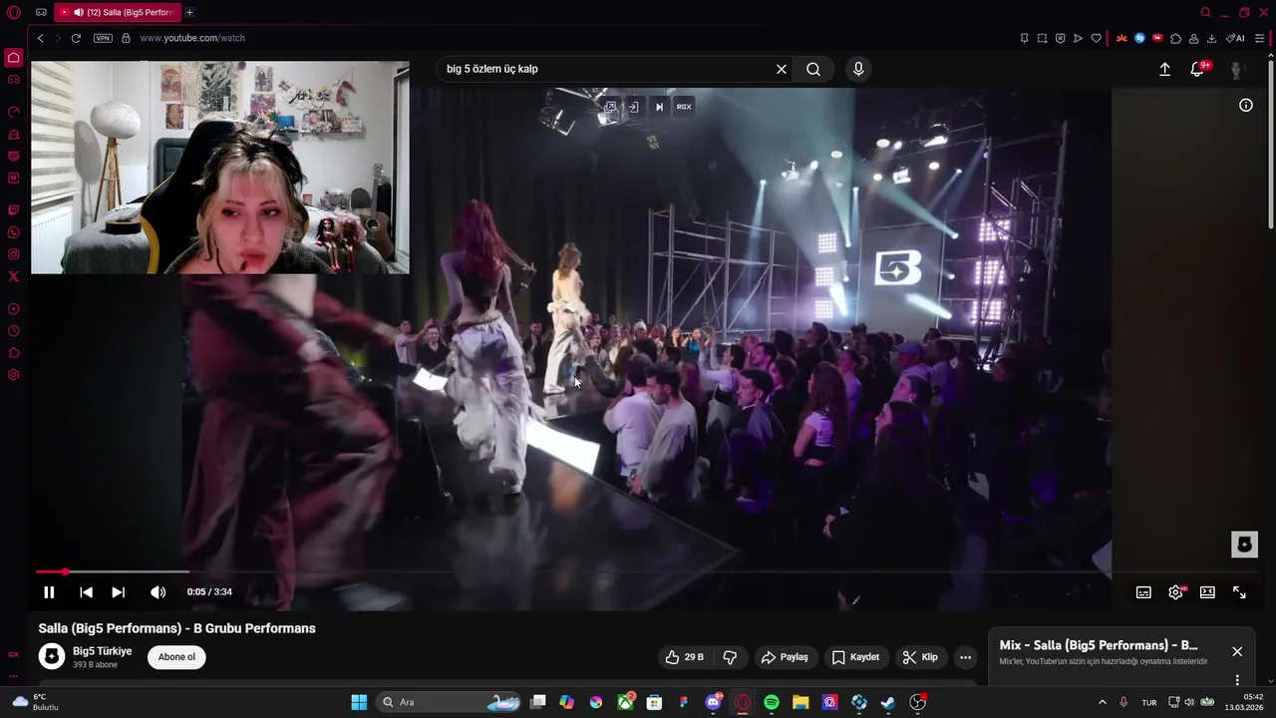Switch to theater mode view
The image size is (1276, 718).
(1207, 592)
